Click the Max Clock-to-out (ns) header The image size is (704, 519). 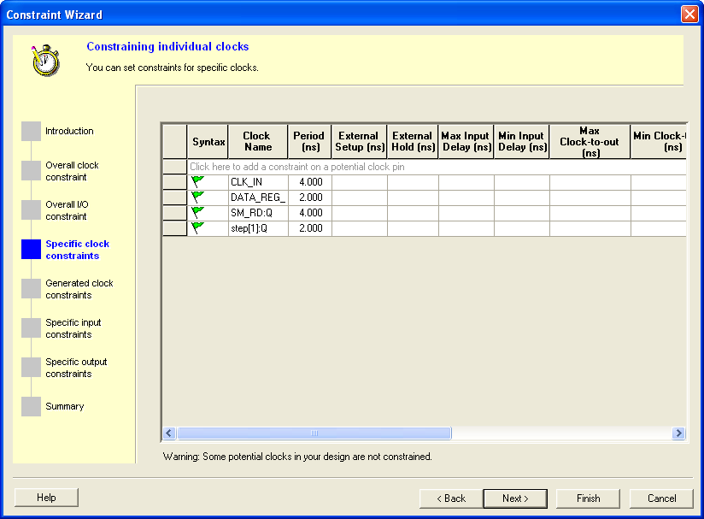coord(590,142)
